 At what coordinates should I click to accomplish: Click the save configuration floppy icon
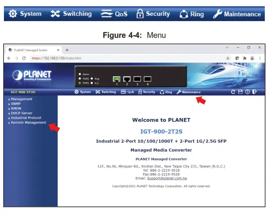click(x=240, y=91)
